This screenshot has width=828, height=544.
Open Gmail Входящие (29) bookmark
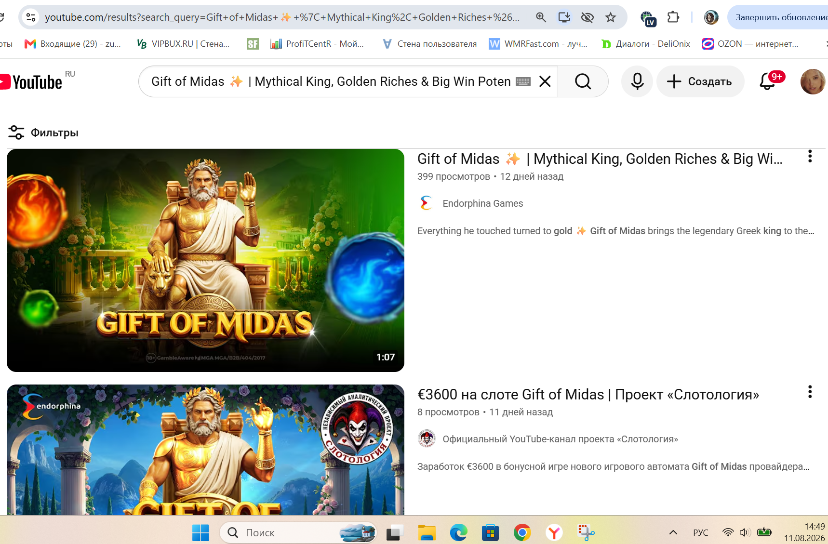click(73, 44)
